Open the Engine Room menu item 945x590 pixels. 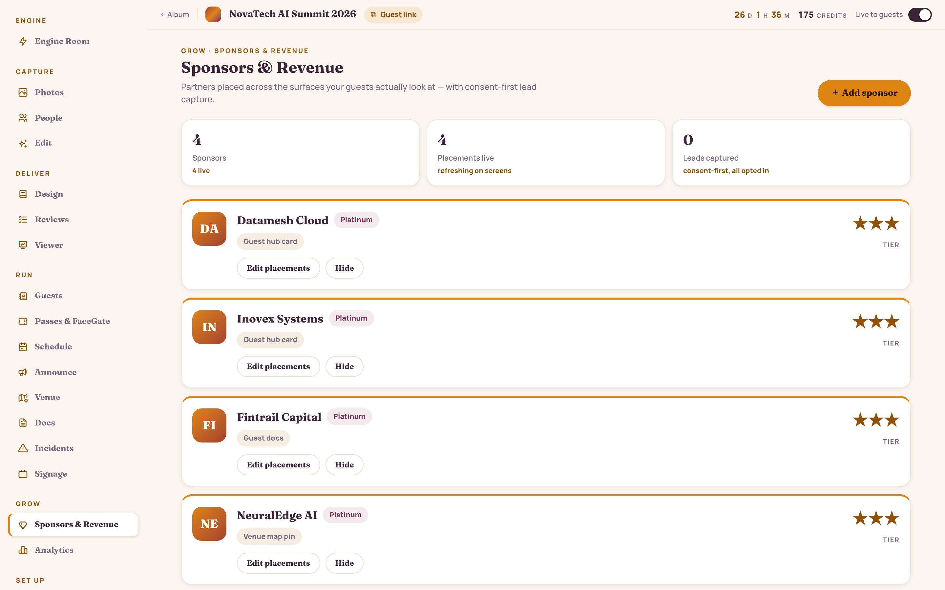click(x=73, y=41)
